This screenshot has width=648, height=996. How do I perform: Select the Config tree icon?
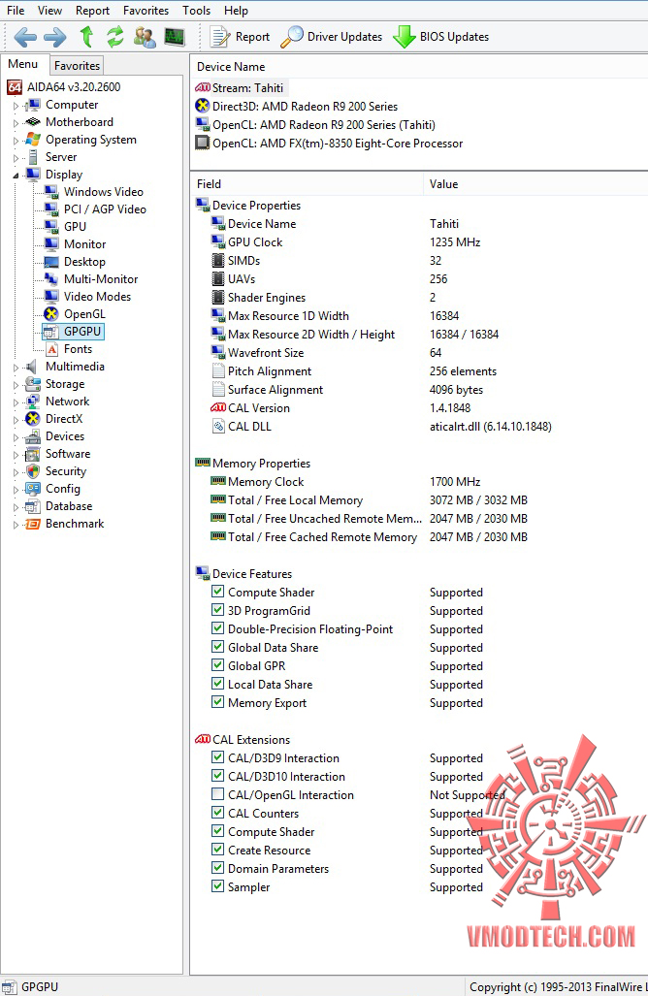pos(33,489)
